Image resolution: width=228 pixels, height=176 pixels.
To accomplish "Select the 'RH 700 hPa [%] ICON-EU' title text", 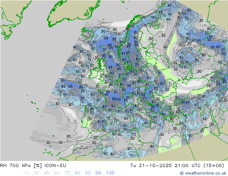I will 33,165.
